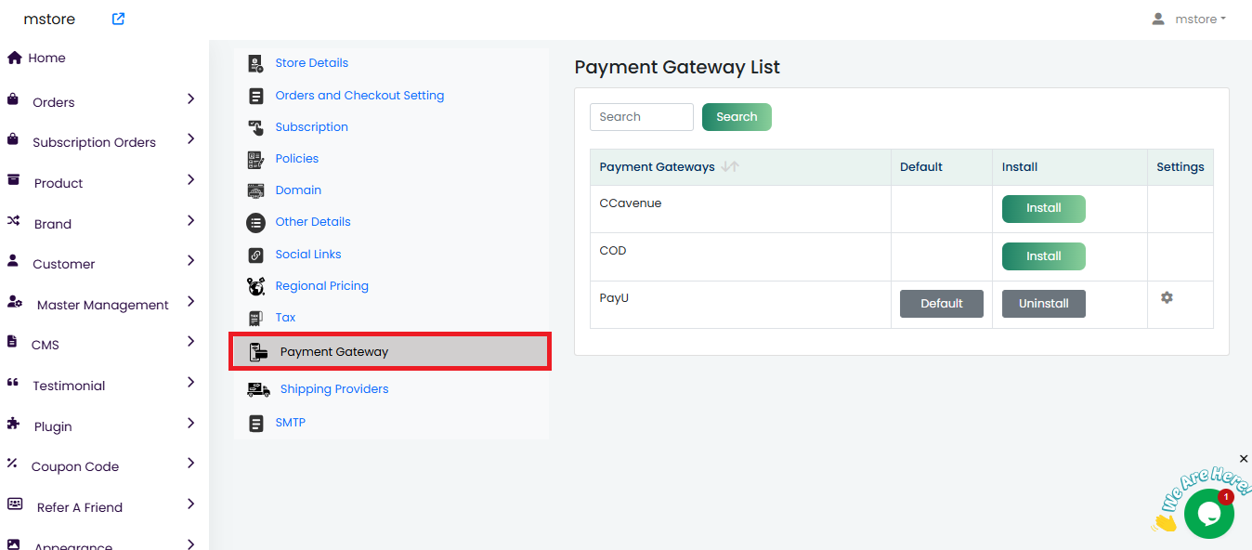Sort by Payment Gateways column arrows
Screen dimensions: 1252x550
tap(730, 167)
